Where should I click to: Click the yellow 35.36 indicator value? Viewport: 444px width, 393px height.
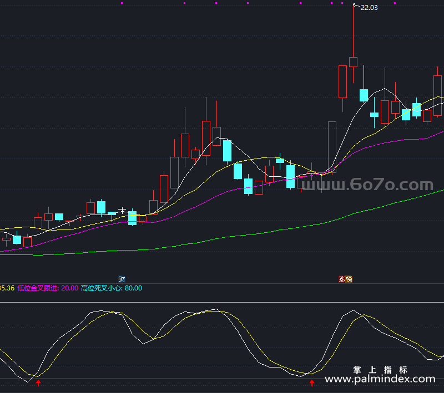tap(7, 288)
